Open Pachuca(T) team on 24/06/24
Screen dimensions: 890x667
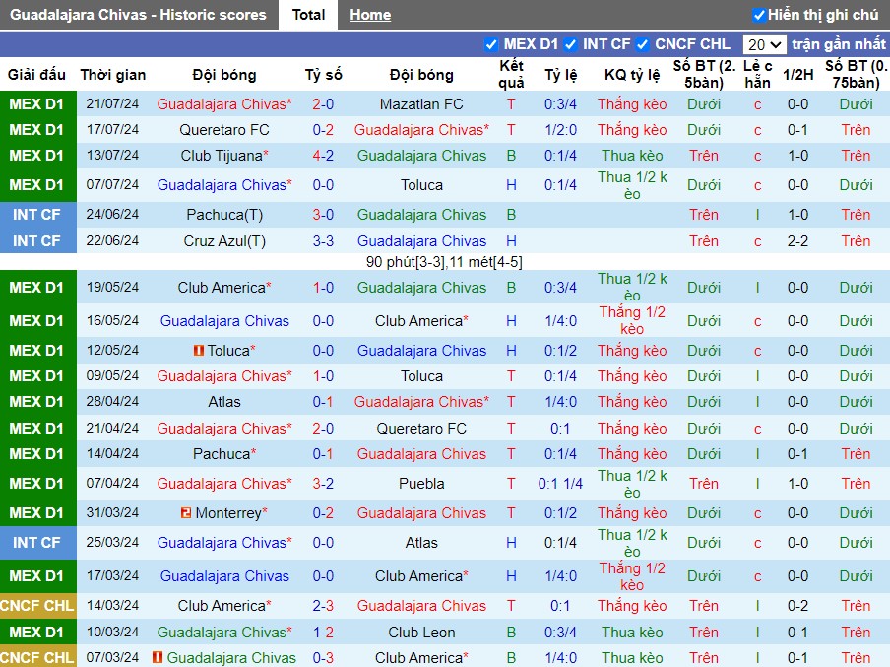tap(224, 215)
